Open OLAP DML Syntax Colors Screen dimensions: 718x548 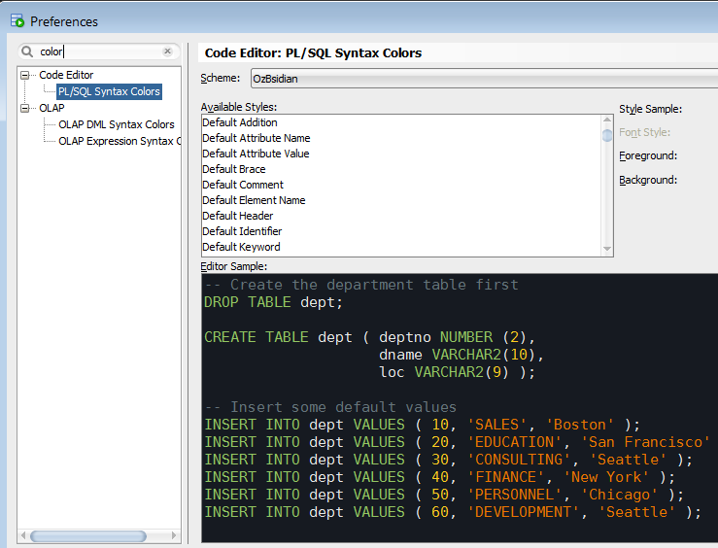tap(117, 124)
